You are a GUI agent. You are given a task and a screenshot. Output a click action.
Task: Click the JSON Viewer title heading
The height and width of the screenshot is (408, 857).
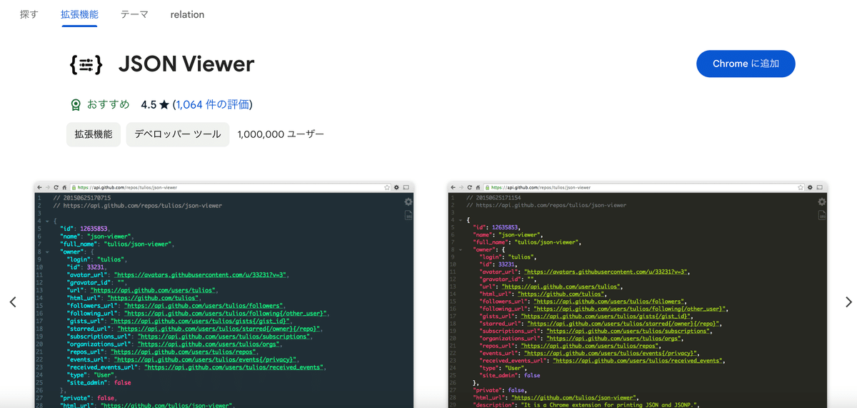[x=186, y=64]
